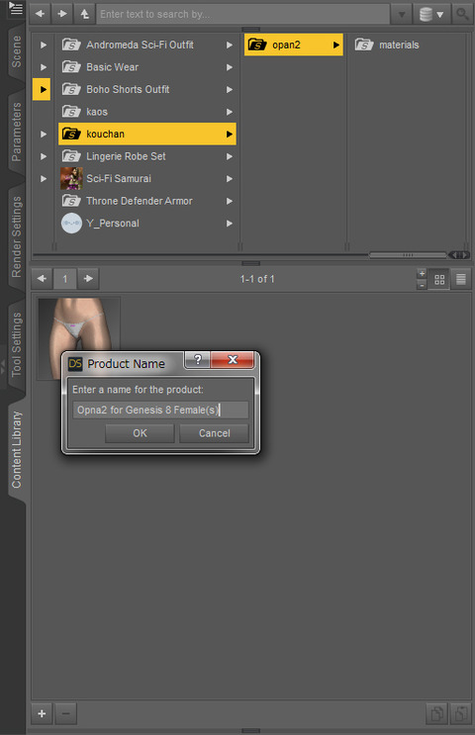Click the copy pages icon at bottom right
The image size is (475, 735).
point(436,713)
